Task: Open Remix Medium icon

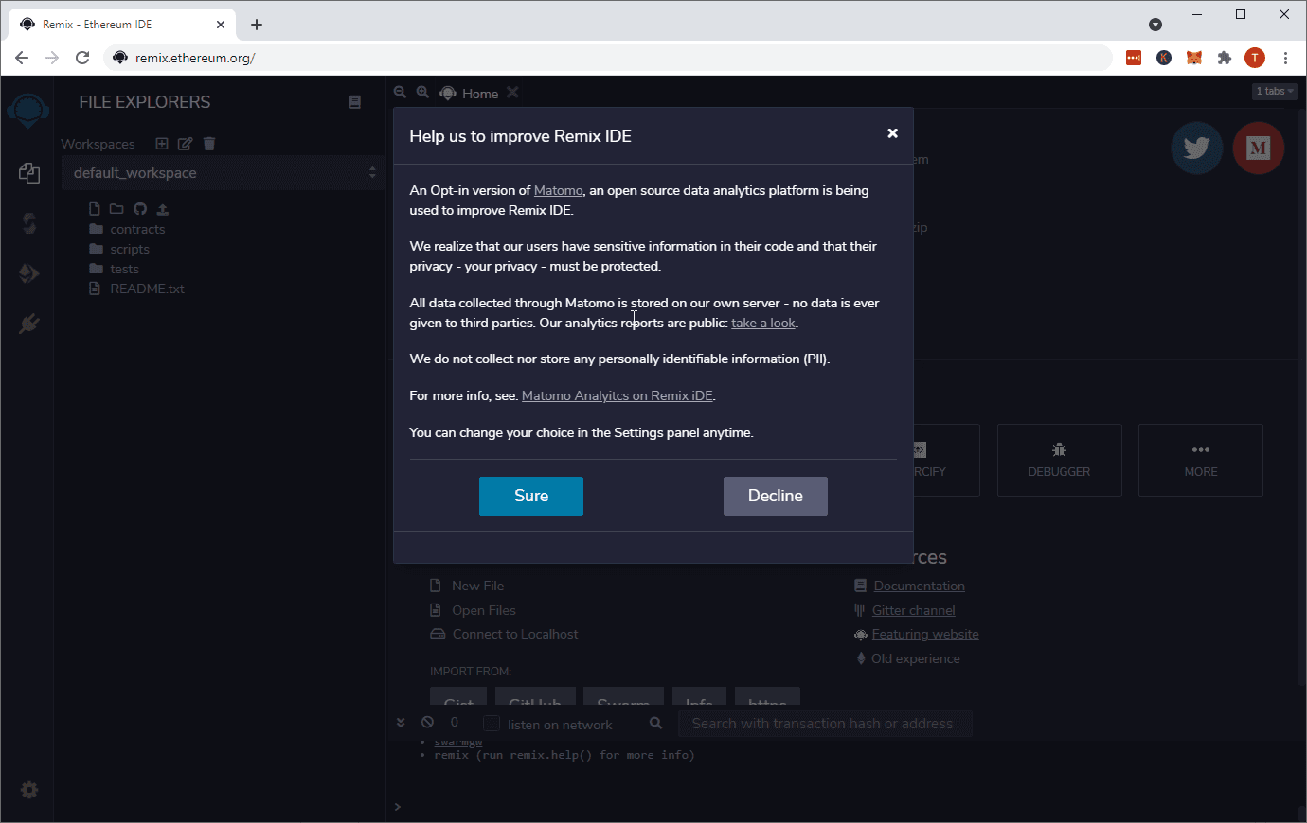Action: pyautogui.click(x=1259, y=148)
